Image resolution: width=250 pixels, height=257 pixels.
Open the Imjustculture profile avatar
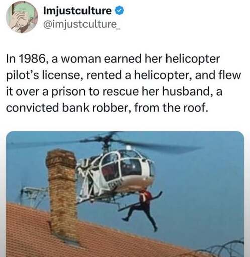22,17
